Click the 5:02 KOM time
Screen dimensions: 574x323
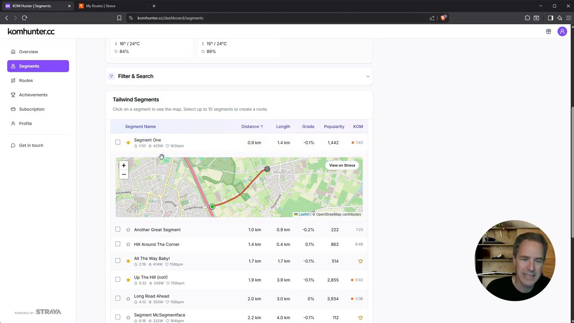(359, 280)
